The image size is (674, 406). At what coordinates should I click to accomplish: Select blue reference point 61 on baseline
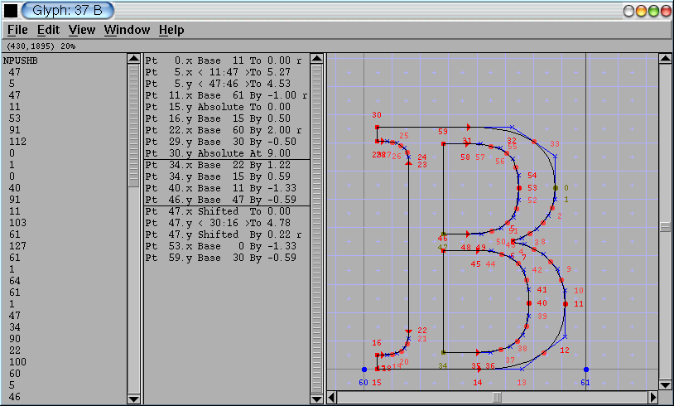586,370
